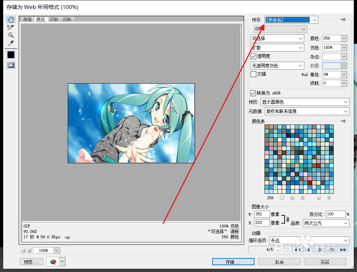357x272 pixels.
Task: Open the 可选择 color reduction dropdown
Action: click(x=277, y=38)
